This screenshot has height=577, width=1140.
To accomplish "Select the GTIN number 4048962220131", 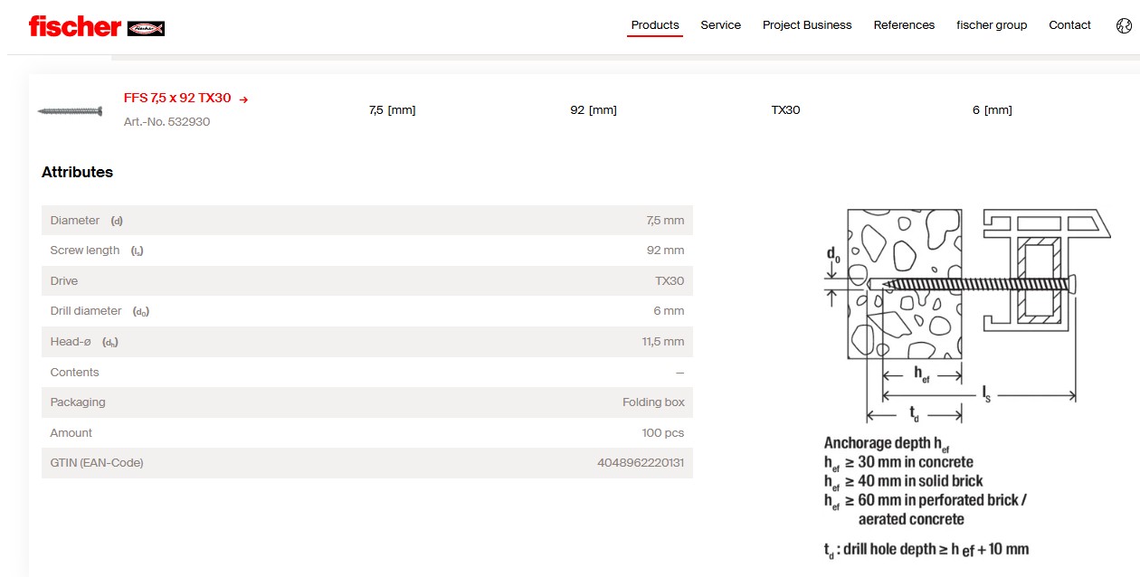I will coord(641,463).
